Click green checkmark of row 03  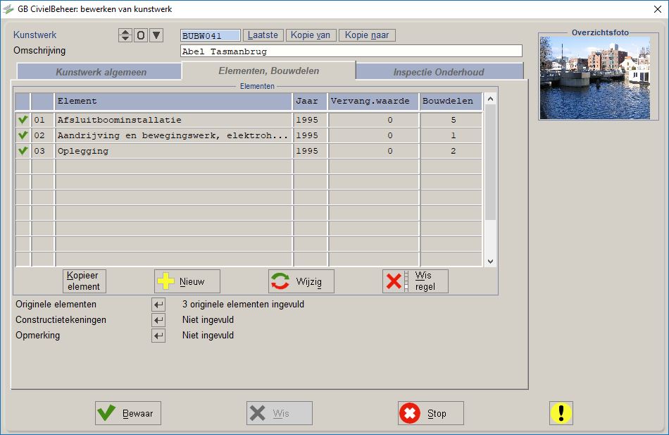click(23, 151)
